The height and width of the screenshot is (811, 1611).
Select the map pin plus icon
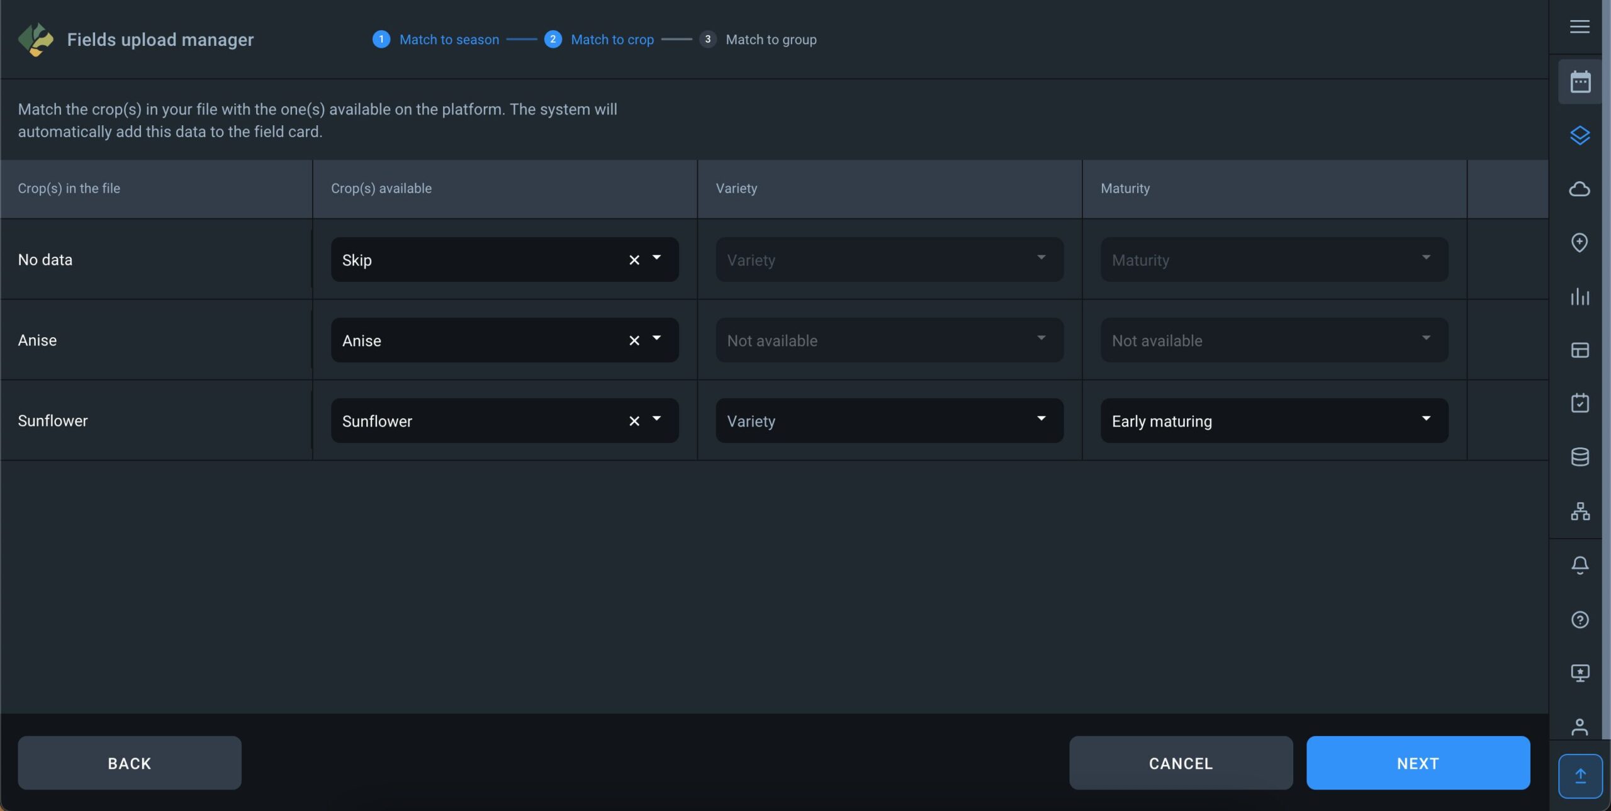point(1580,242)
